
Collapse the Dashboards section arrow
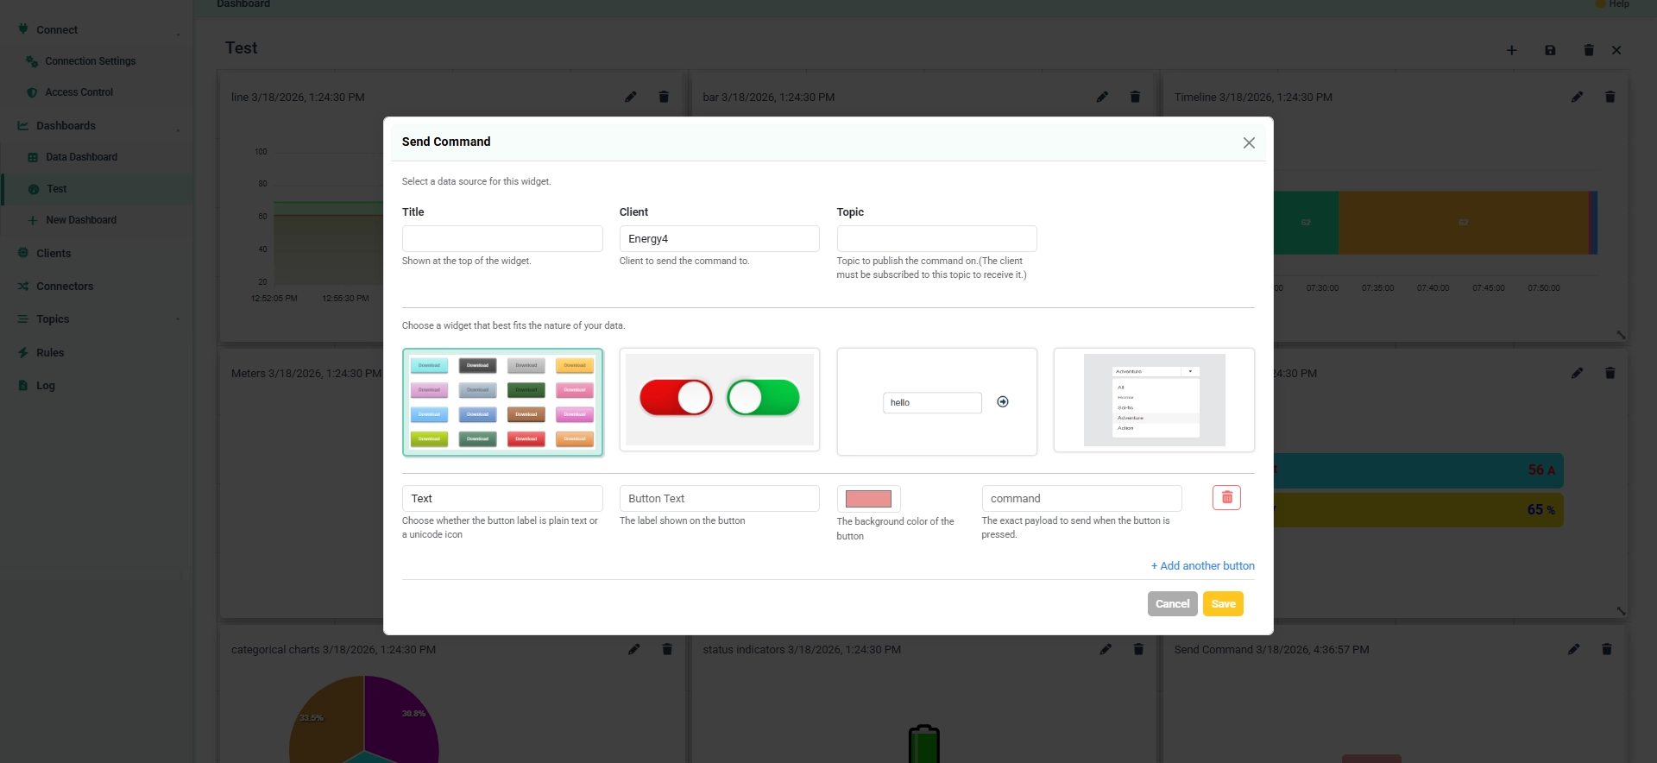[179, 129]
